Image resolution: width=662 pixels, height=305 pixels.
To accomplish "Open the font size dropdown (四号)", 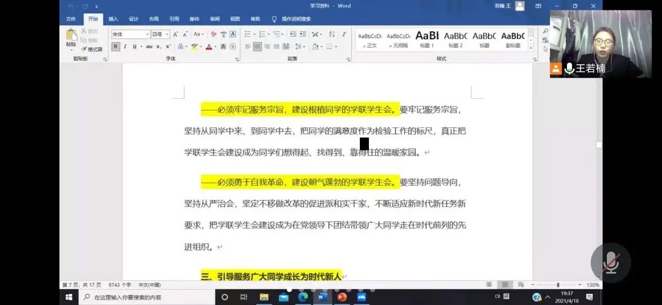I will [x=160, y=34].
